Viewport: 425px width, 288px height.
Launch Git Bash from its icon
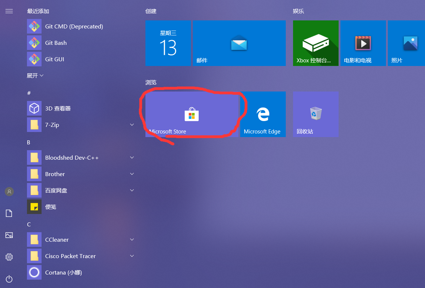point(34,43)
